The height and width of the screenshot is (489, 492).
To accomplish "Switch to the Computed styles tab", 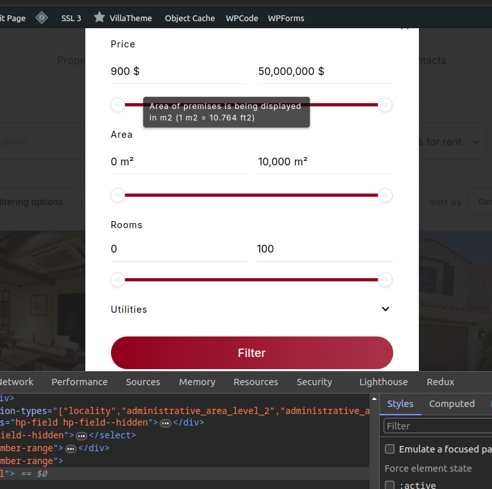I will (x=452, y=404).
